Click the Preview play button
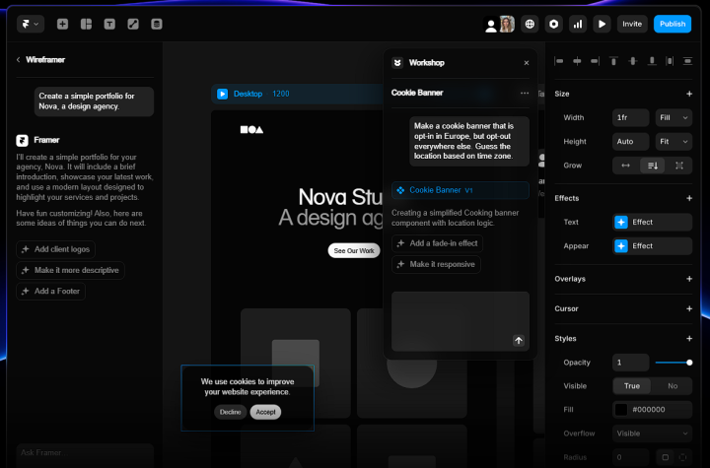This screenshot has width=710, height=468. [602, 24]
